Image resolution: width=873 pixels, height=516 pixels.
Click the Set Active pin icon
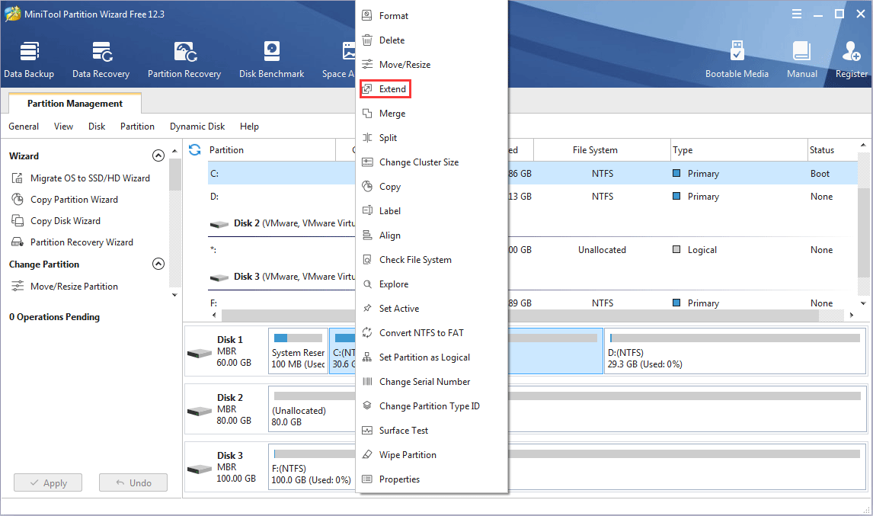tap(367, 308)
